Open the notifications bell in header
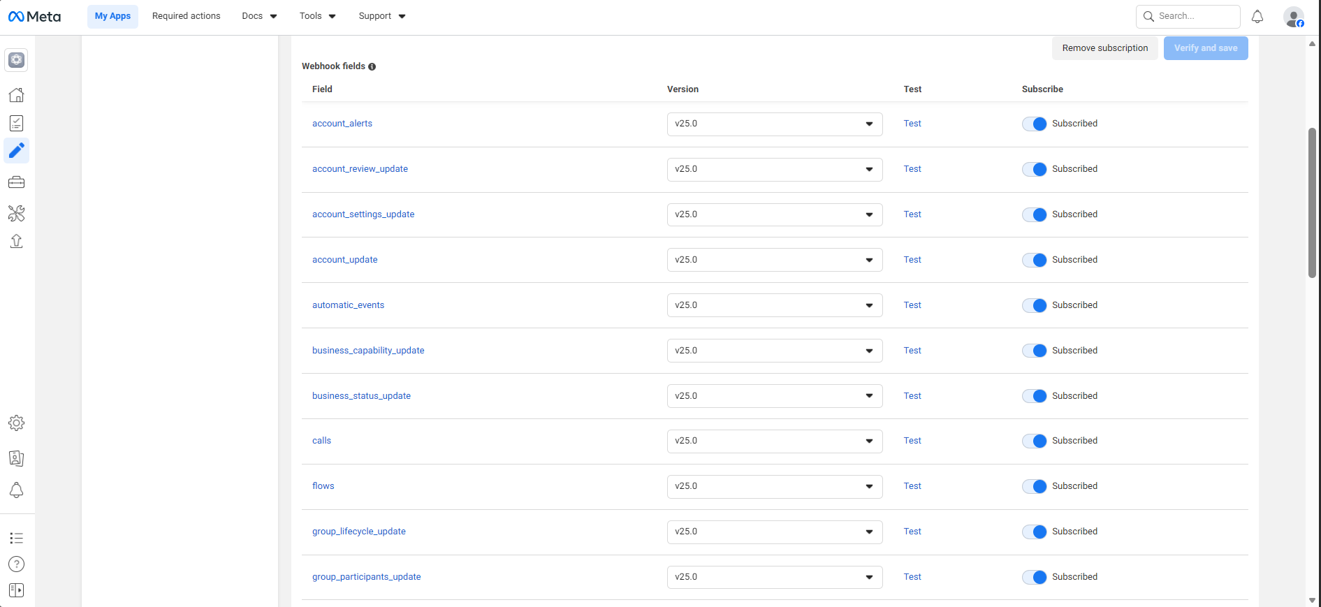Screen dimensions: 1321x607 [1257, 16]
